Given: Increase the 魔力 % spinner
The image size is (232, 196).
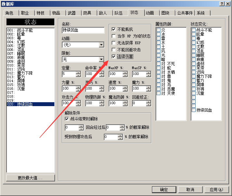Looking at the screenshot, I should [x=149, y=87].
